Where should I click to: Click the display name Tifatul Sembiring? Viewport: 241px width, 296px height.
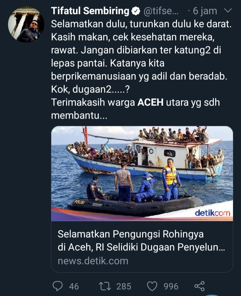(x=90, y=11)
